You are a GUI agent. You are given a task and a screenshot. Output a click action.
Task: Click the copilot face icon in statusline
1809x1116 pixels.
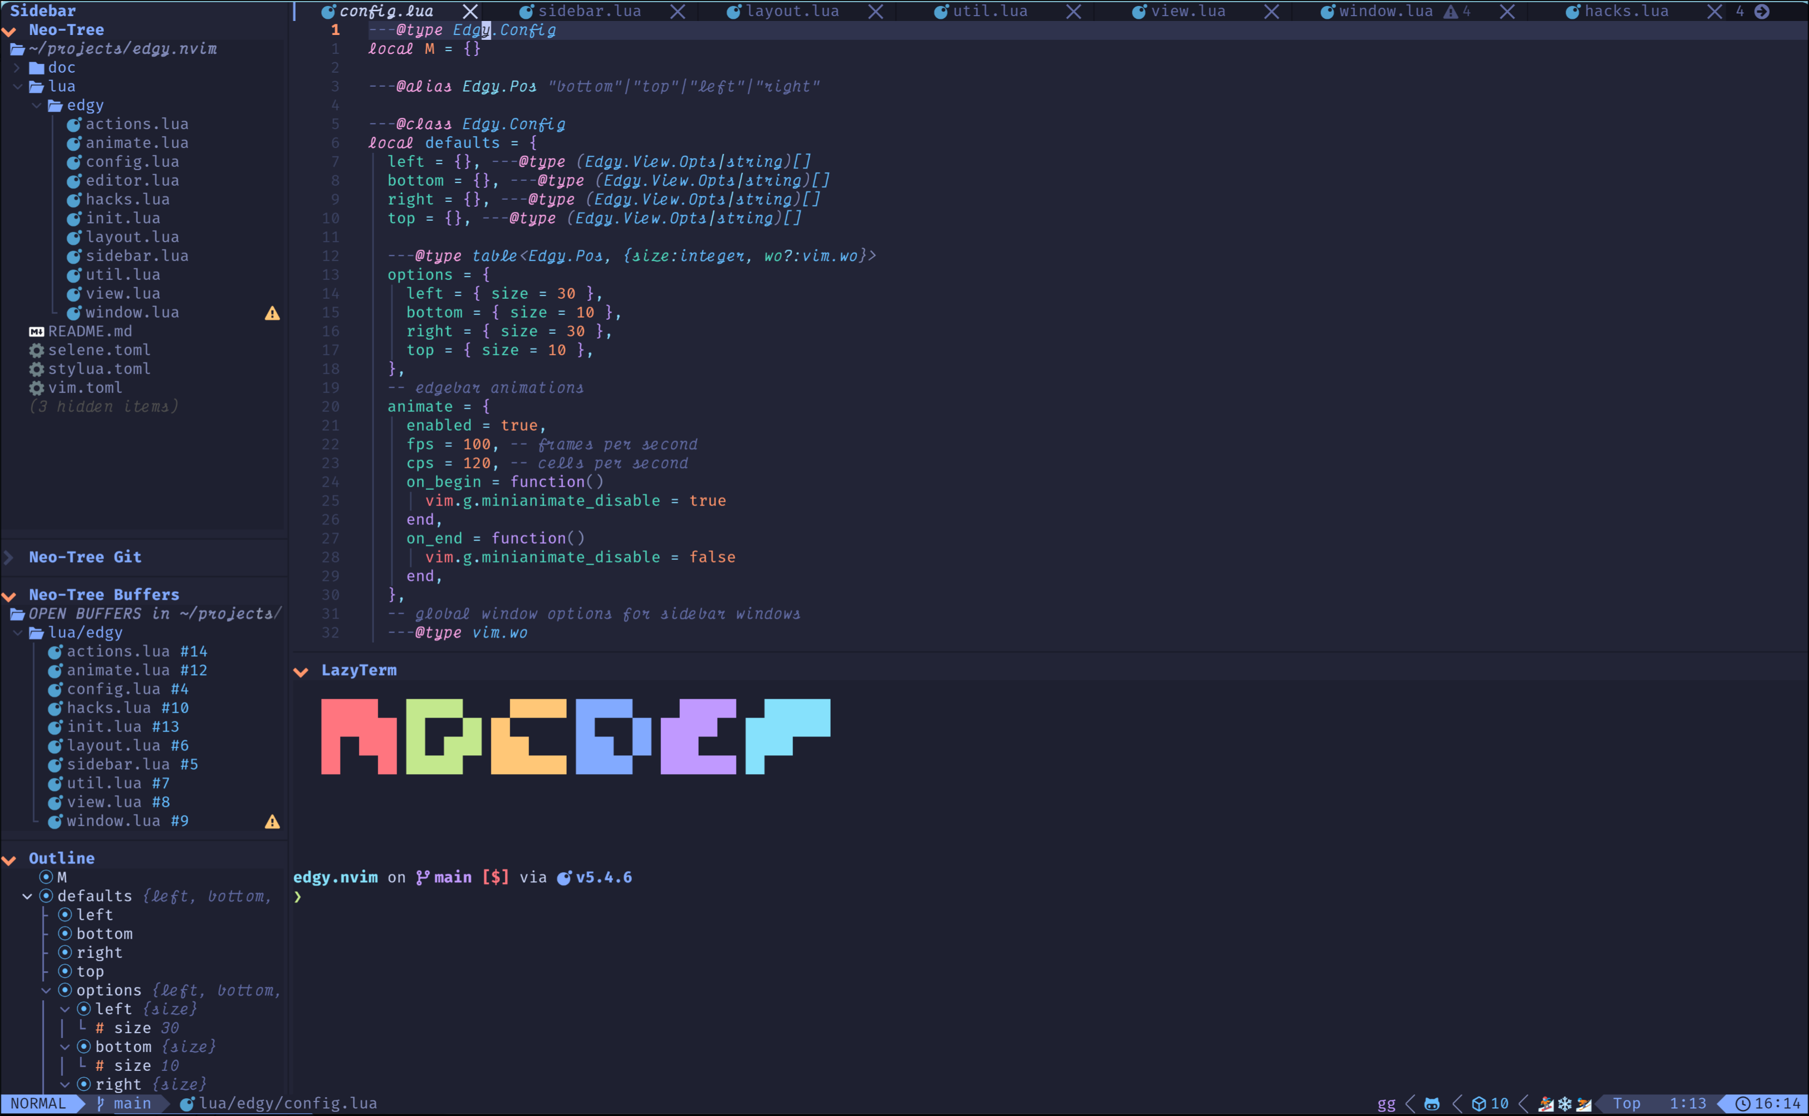[1432, 1104]
